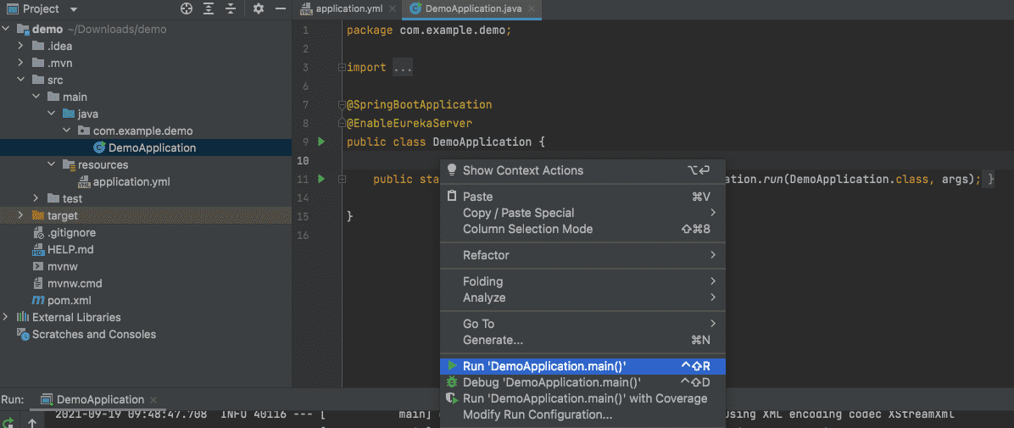Screen dimensions: 1014x428
Task: Select Run 'DemoApplication.main()' menu entry
Action: tap(543, 366)
